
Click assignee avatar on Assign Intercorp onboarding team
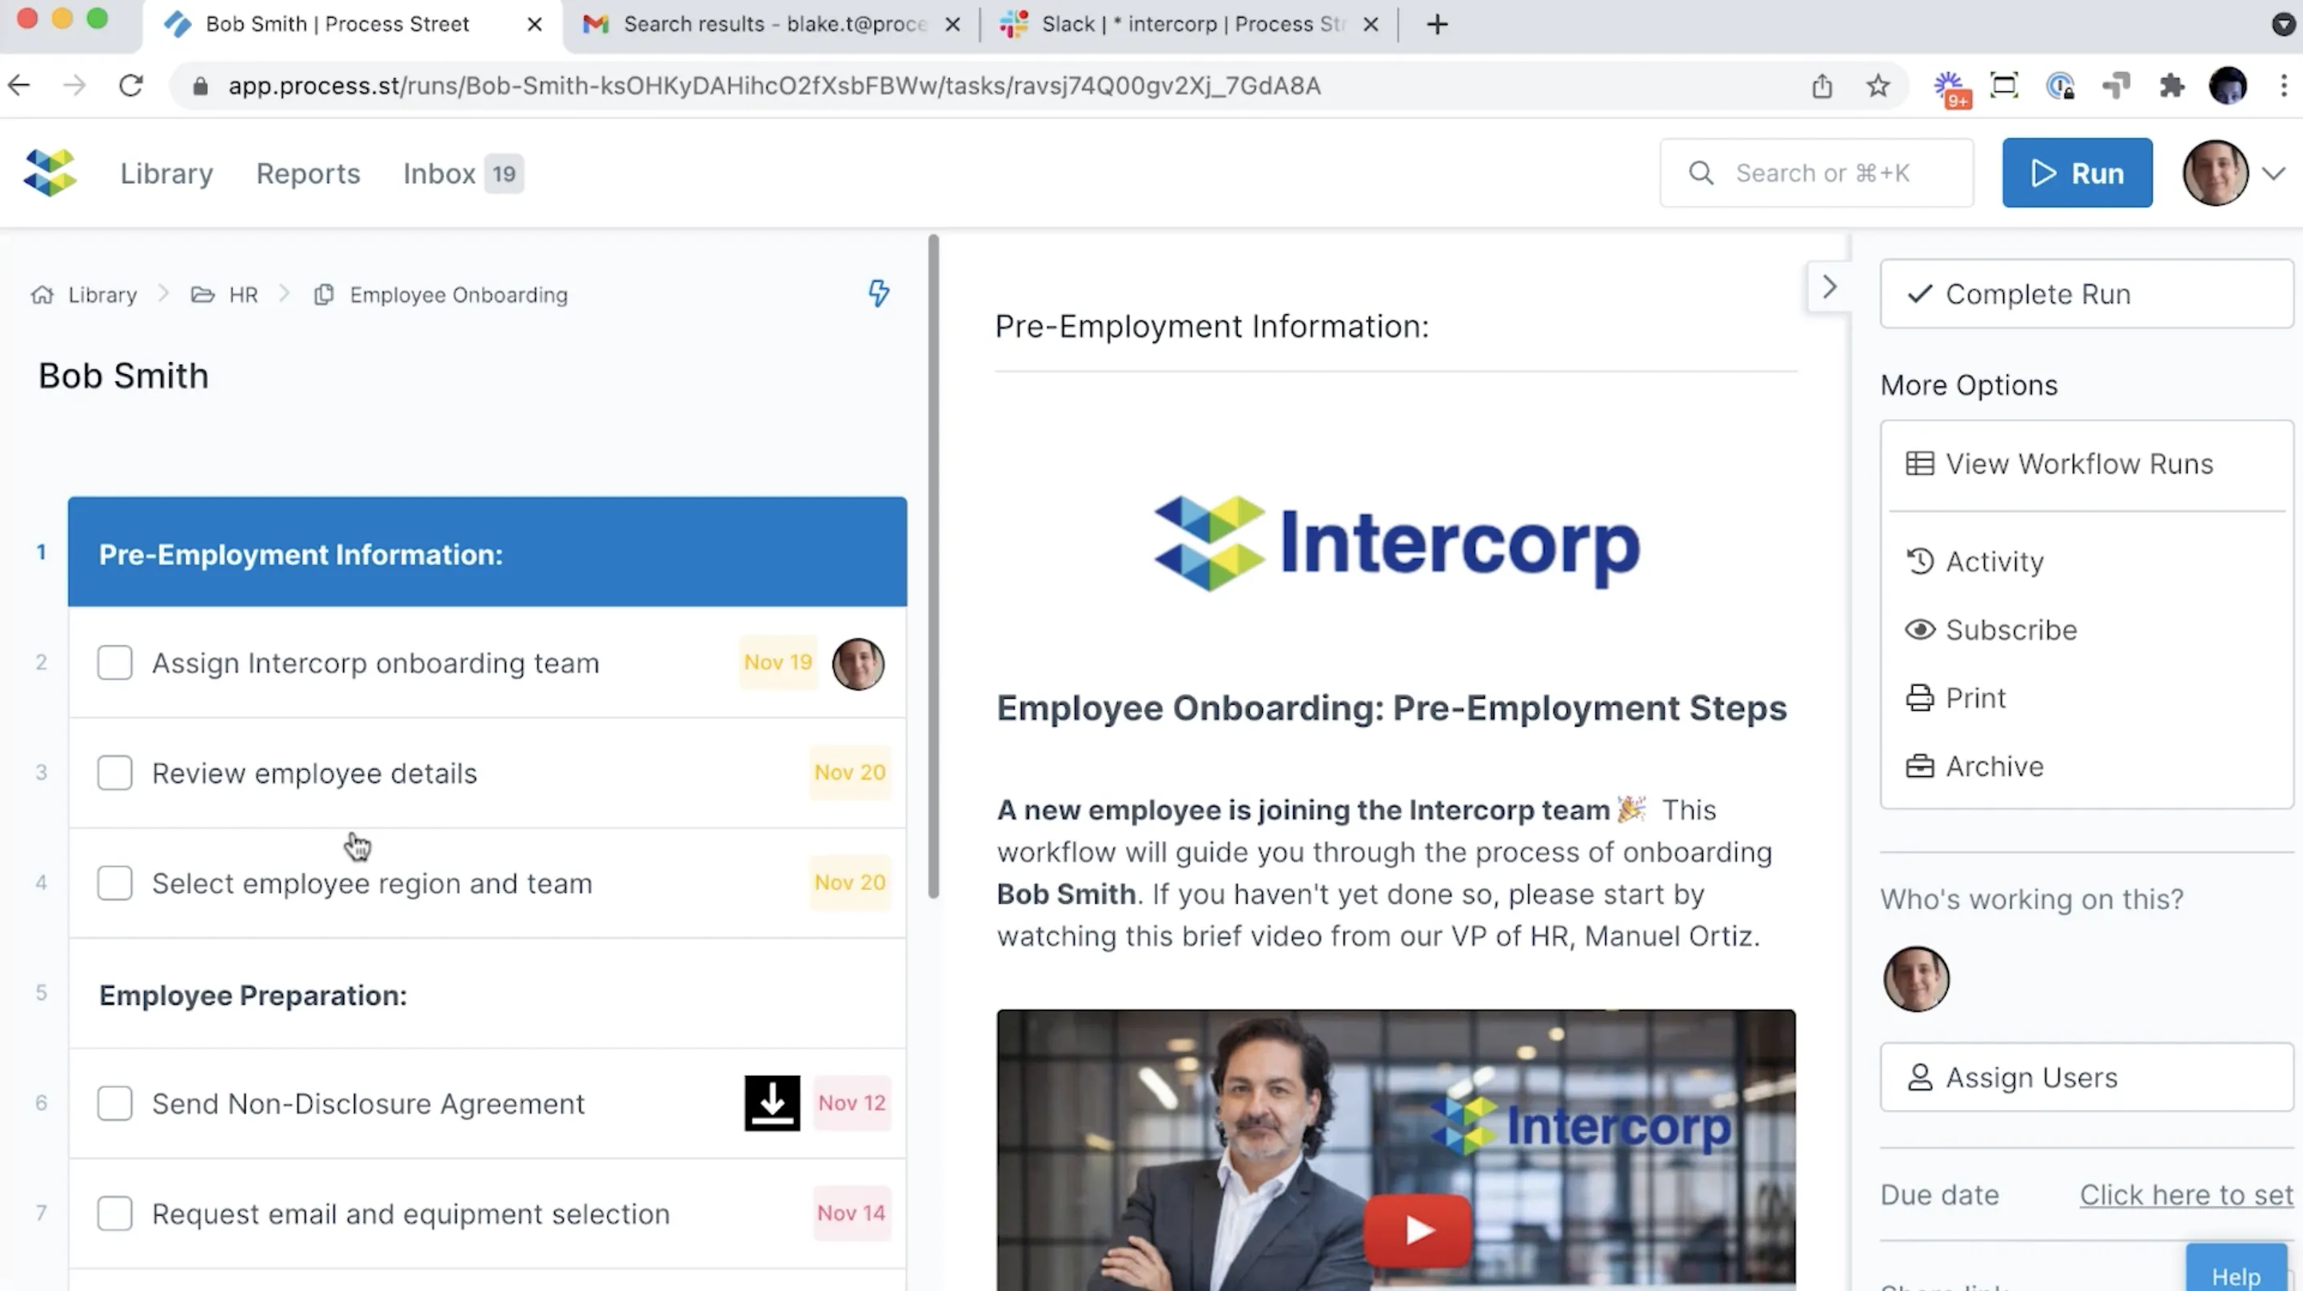coord(858,663)
